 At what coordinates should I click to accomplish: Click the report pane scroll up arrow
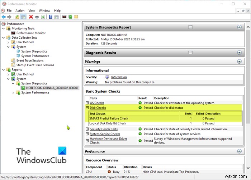(x=248, y=27)
